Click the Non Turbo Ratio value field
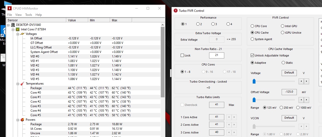Image resolution: width=322 pixels, height=137 pixels. click(216, 55)
